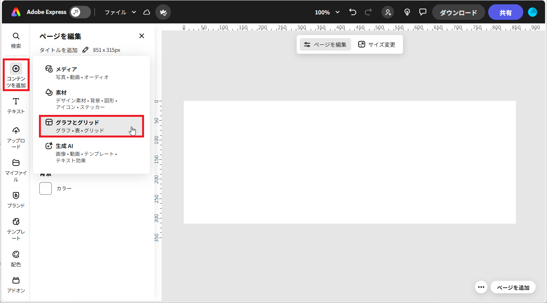Open the アドオン panel

[16, 284]
